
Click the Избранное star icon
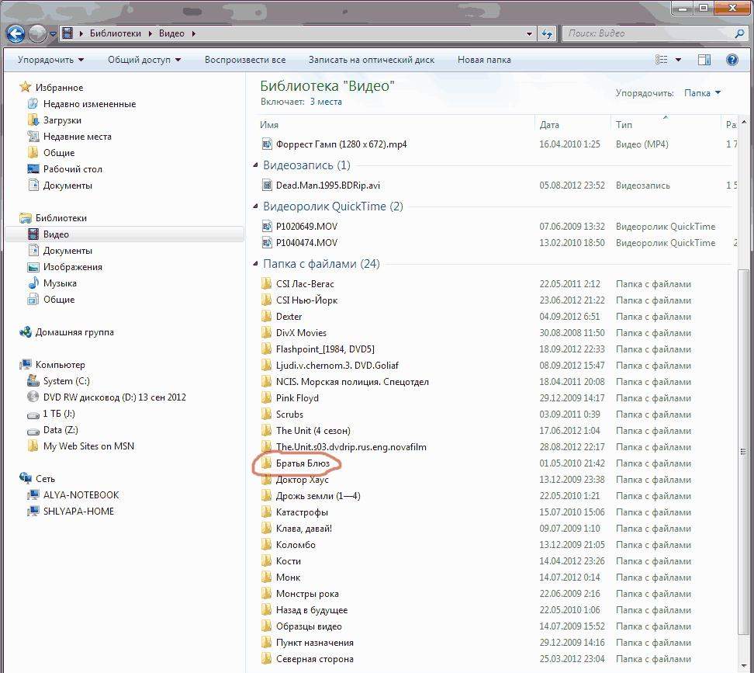coord(26,88)
